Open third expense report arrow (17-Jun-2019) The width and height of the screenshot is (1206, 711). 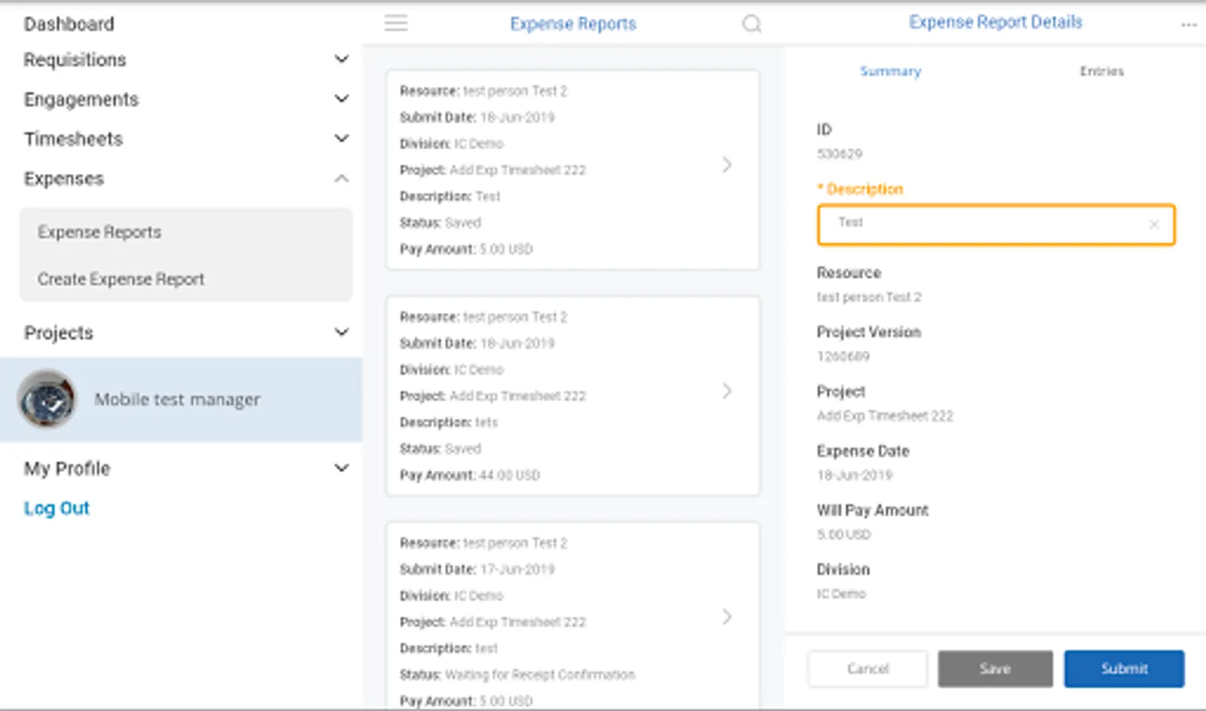727,617
